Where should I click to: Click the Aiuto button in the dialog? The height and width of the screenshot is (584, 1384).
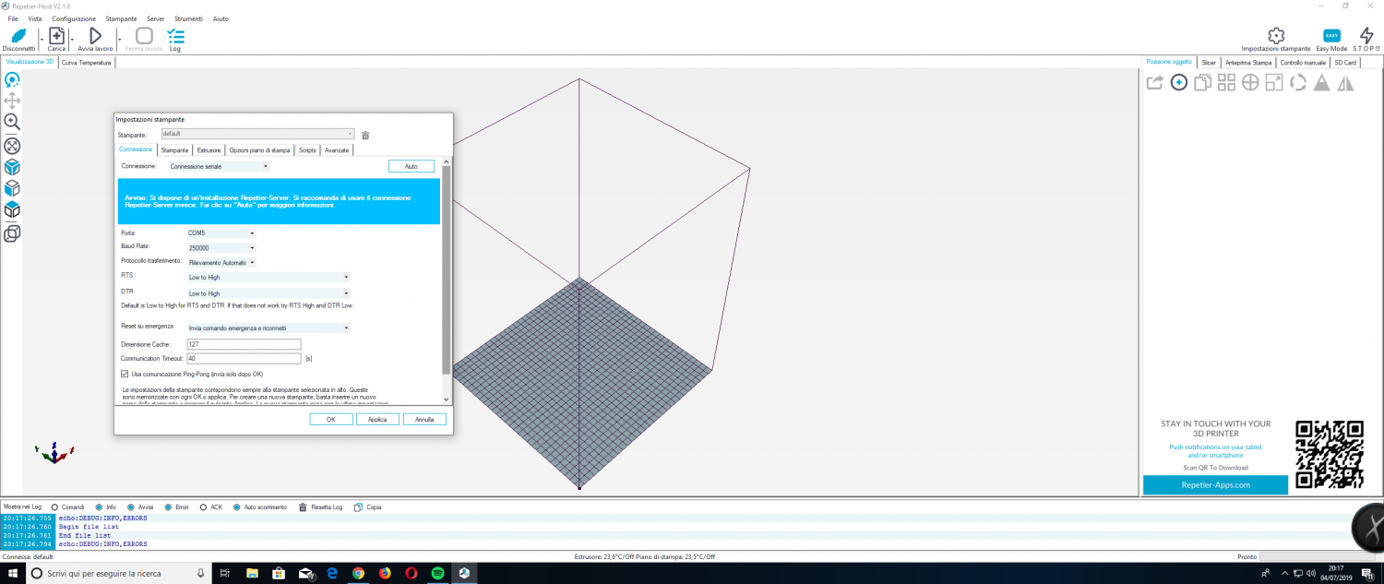[x=412, y=166]
